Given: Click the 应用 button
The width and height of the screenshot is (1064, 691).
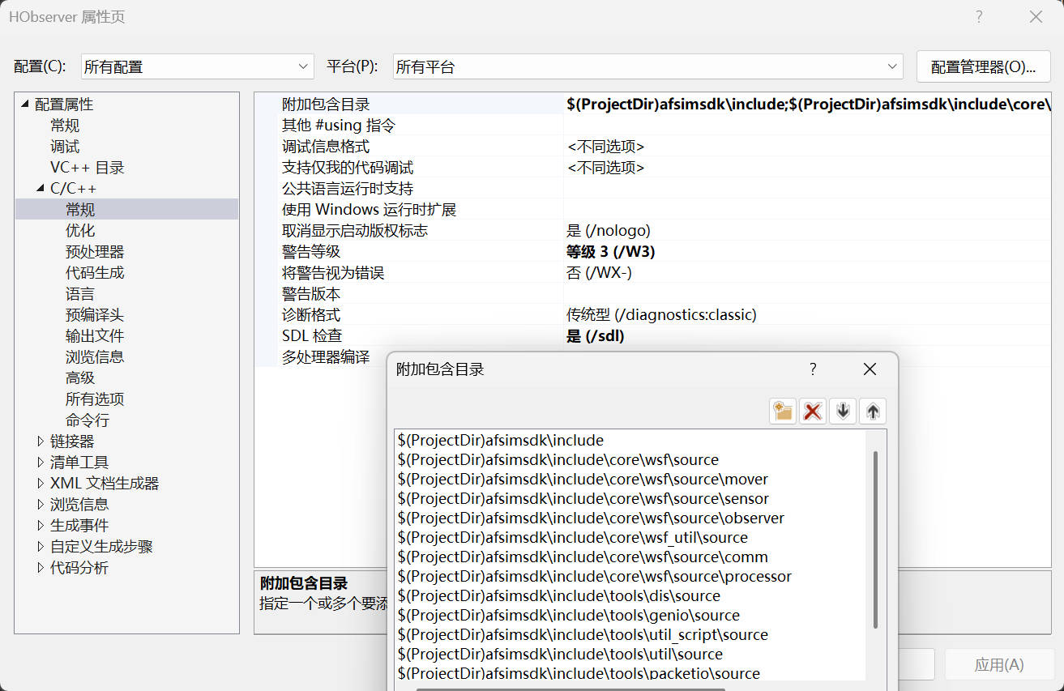Looking at the screenshot, I should (x=998, y=665).
